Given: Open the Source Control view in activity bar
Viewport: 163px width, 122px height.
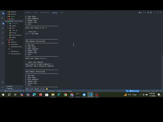Looking at the screenshot, I should (x=3, y=13).
